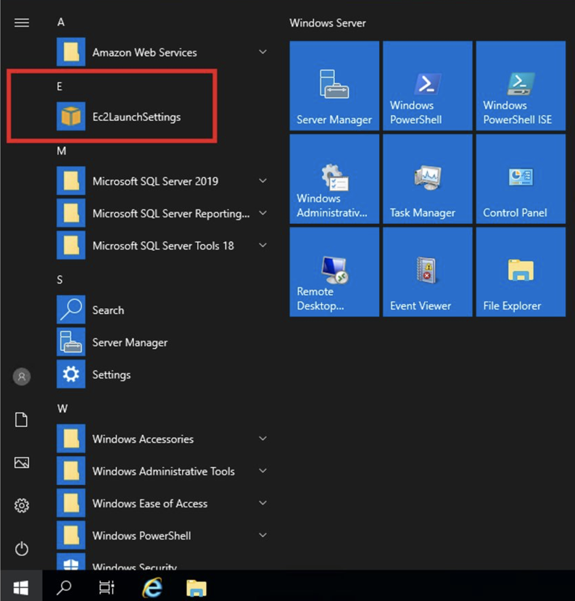This screenshot has width=575, height=601.
Task: Open the Remote Desktop Connection tile
Action: [334, 272]
